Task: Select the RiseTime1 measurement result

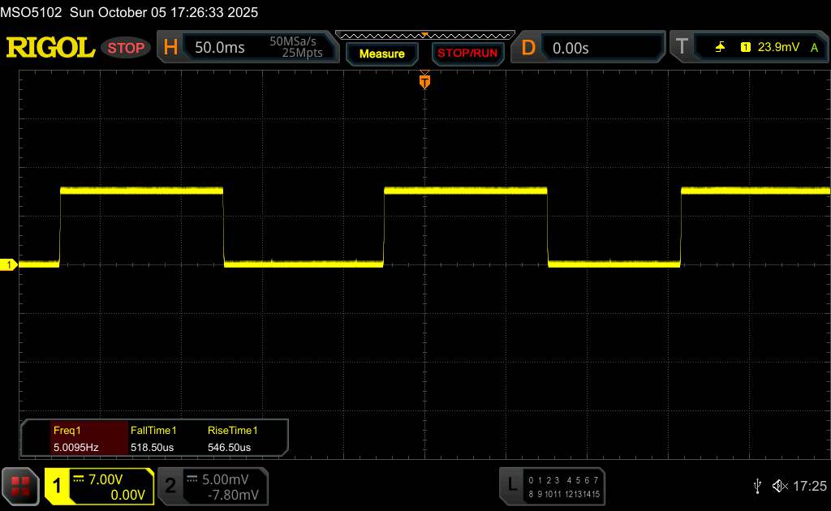Action: [x=232, y=438]
